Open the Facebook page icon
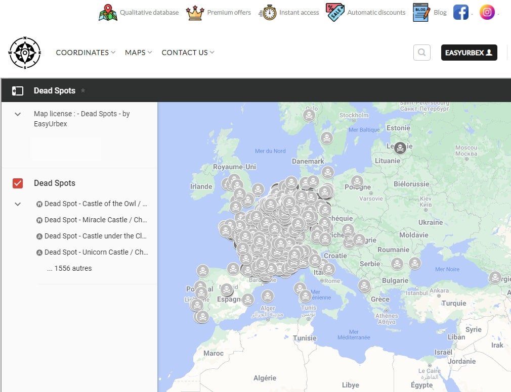511x392 pixels. (x=461, y=12)
